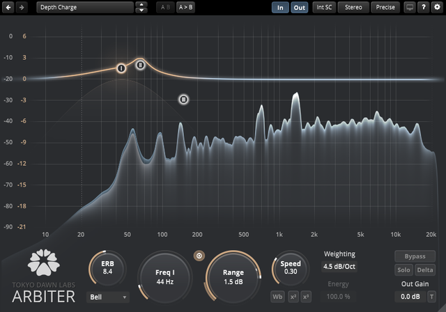Click the Tokyo Dawn Labs Arbiter logo
The height and width of the screenshot is (312, 446).
(44, 276)
